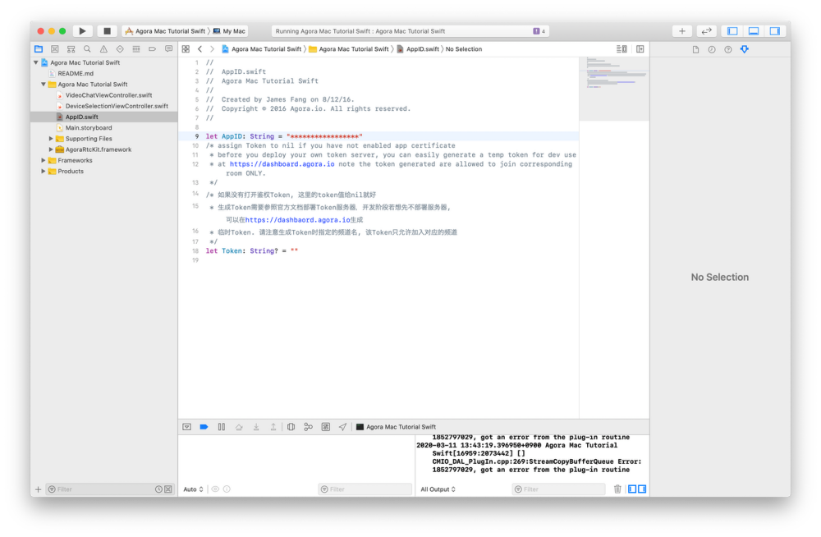Toggle the console pane
Viewport: 821px width, 537px height.
click(642, 489)
